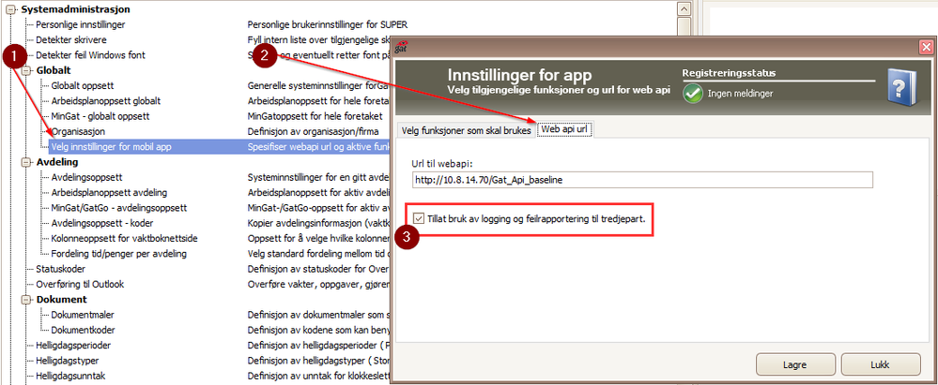Click the Lagre button
The height and width of the screenshot is (385, 938).
[795, 364]
